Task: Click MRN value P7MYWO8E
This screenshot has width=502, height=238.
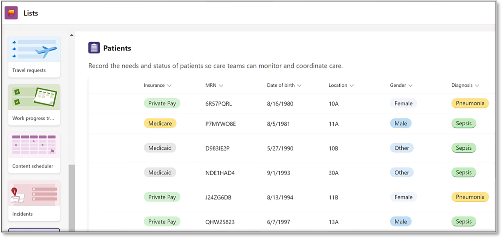Action: [220, 124]
